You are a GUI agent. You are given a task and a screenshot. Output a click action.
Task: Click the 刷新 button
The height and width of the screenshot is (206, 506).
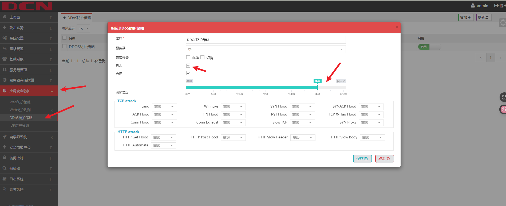click(483, 17)
